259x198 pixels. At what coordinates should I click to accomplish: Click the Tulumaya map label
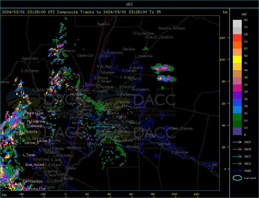(x=108, y=72)
